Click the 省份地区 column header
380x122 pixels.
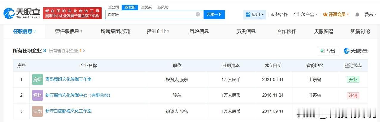315,65
